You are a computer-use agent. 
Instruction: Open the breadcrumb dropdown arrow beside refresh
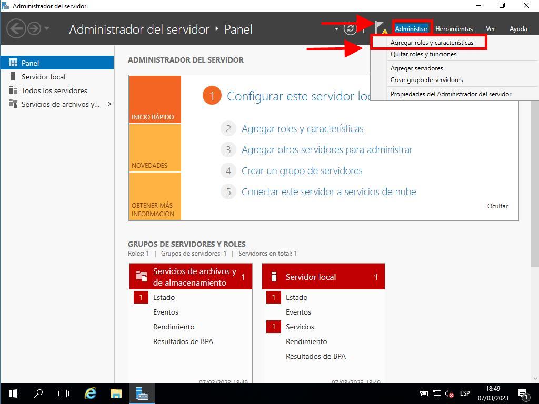coord(336,29)
